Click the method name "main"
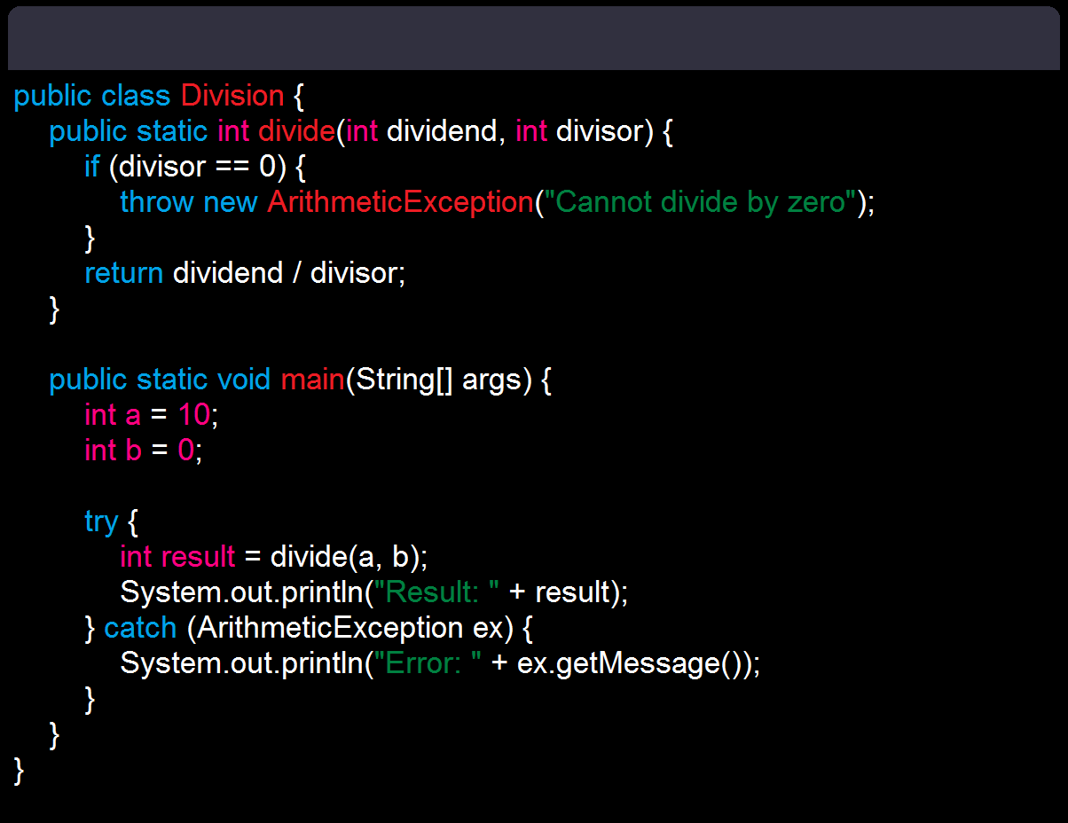 [x=313, y=380]
